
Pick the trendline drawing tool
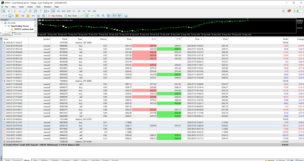coord(25,11)
